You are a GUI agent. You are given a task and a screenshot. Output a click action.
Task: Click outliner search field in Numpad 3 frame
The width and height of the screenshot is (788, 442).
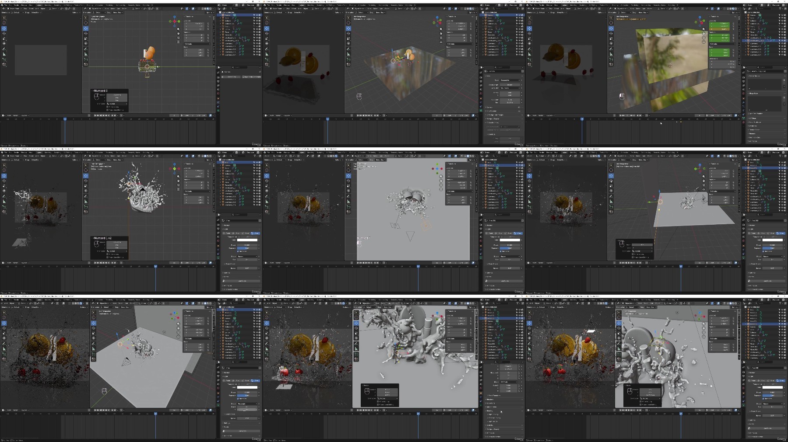(x=239, y=8)
